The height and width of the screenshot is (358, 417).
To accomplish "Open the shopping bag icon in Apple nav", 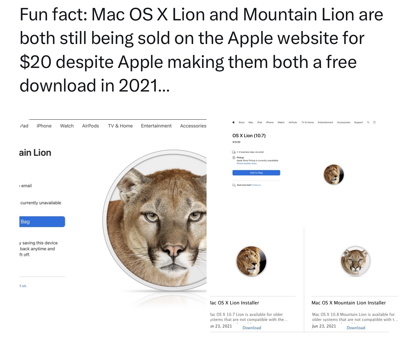I will [374, 122].
